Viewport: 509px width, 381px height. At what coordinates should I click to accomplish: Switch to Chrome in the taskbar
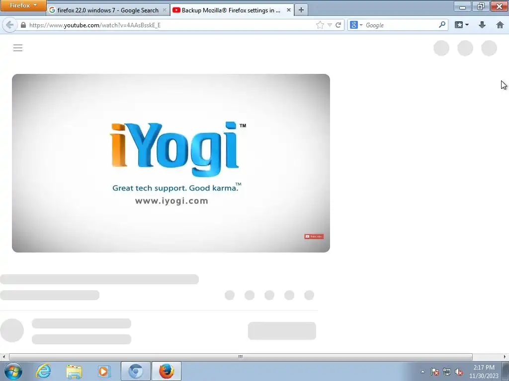pyautogui.click(x=135, y=371)
